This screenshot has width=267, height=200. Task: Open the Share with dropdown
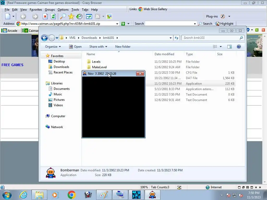(x=98, y=47)
